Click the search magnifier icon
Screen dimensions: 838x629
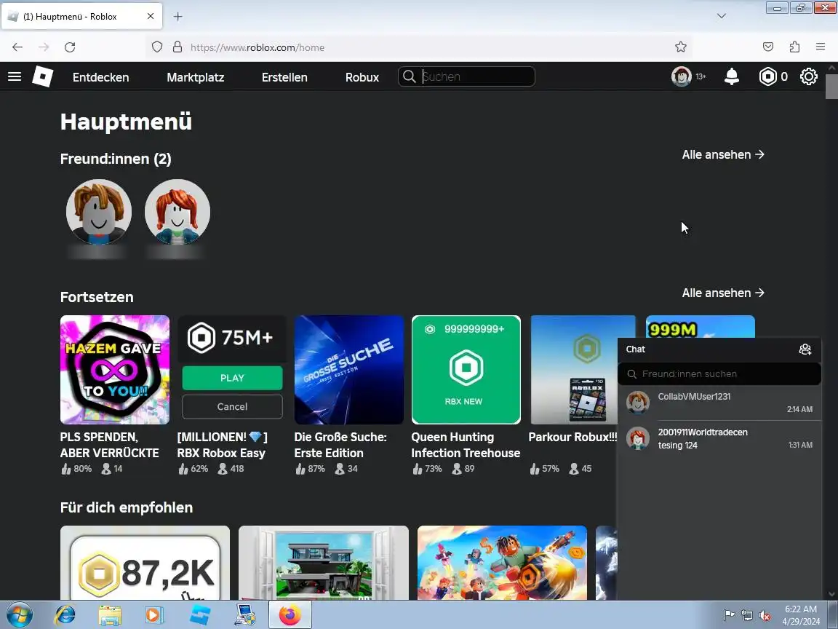point(410,76)
